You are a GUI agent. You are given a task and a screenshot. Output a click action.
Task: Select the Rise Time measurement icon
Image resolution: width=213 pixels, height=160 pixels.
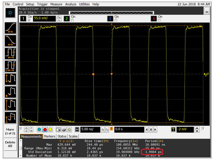coord(10,28)
